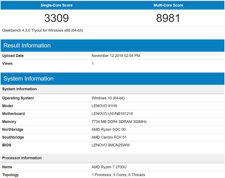Image resolution: width=225 pixels, height=178 pixels.
Task: Select the motherboard value LENOVO LNVNB161216
Action: point(112,114)
